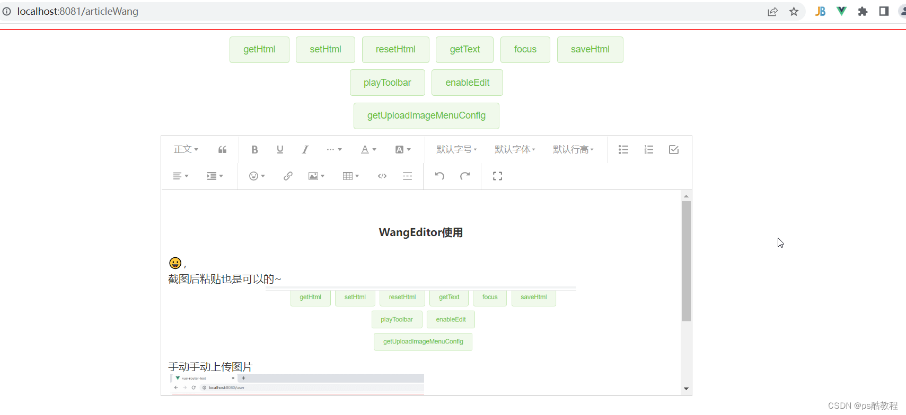The width and height of the screenshot is (906, 415).
Task: Open the 默认行高 line height dropdown
Action: pyautogui.click(x=573, y=150)
